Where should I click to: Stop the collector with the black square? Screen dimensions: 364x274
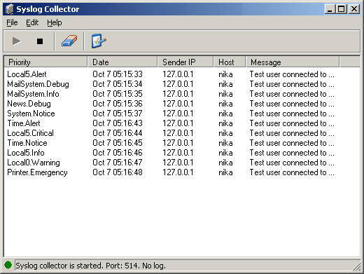pos(40,41)
